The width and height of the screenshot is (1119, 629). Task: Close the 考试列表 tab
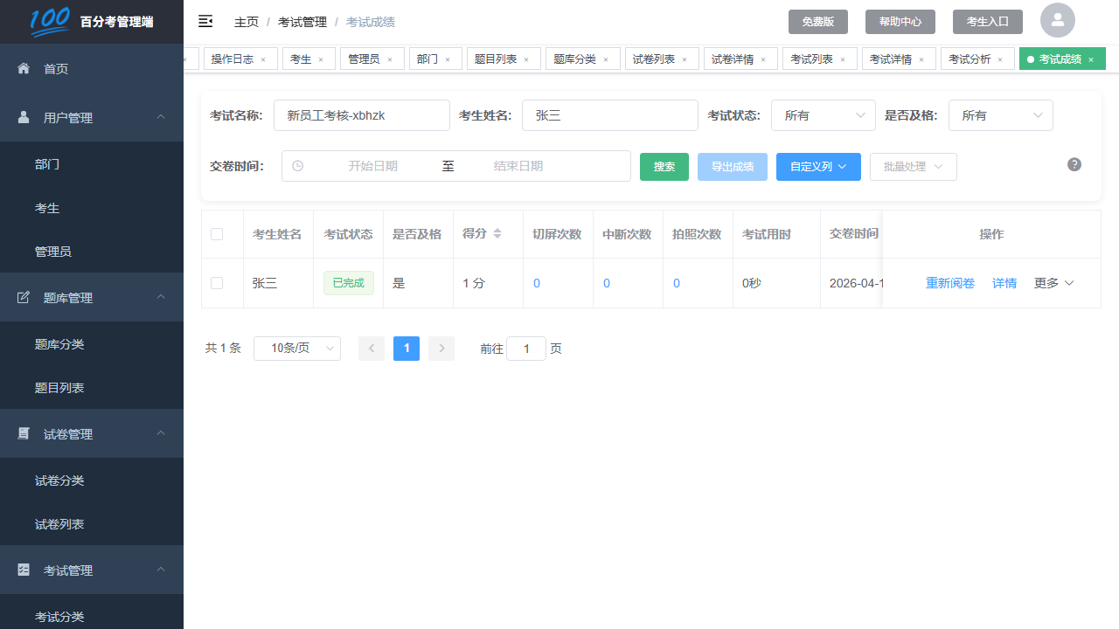click(x=843, y=59)
